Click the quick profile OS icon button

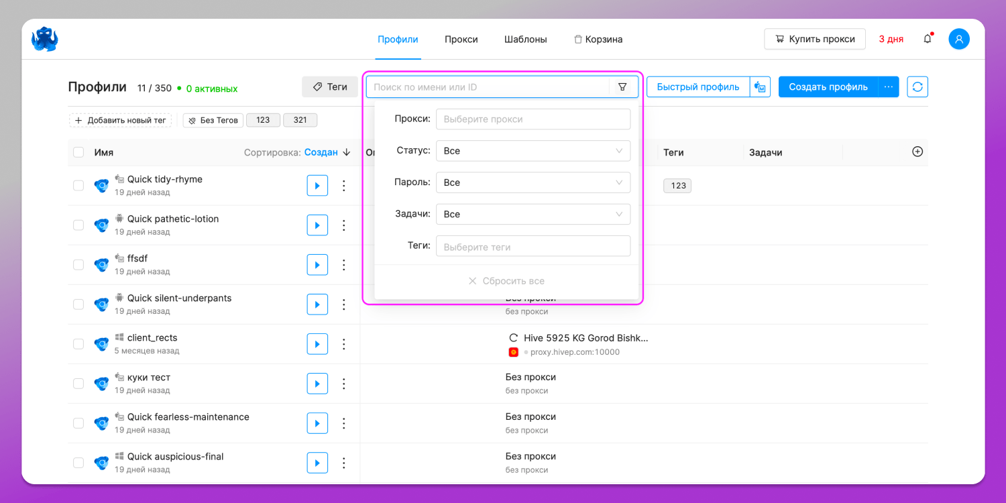760,87
